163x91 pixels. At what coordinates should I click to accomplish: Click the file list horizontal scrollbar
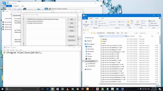[x=129, y=84]
